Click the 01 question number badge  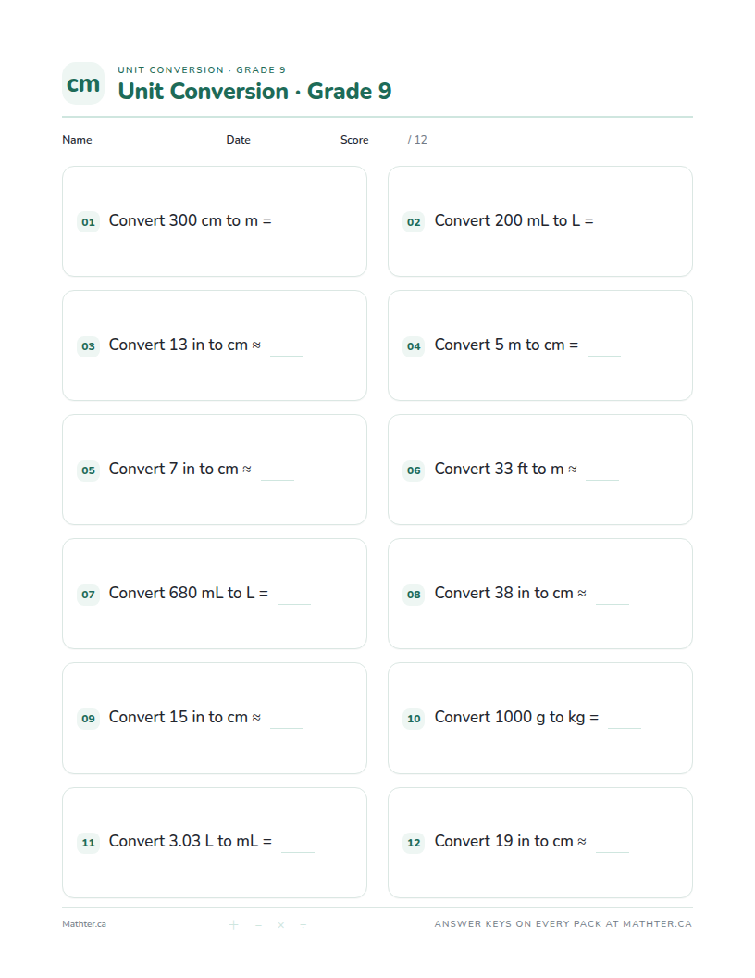click(x=89, y=222)
